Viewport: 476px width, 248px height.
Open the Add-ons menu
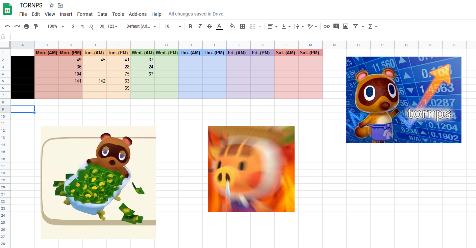(138, 14)
